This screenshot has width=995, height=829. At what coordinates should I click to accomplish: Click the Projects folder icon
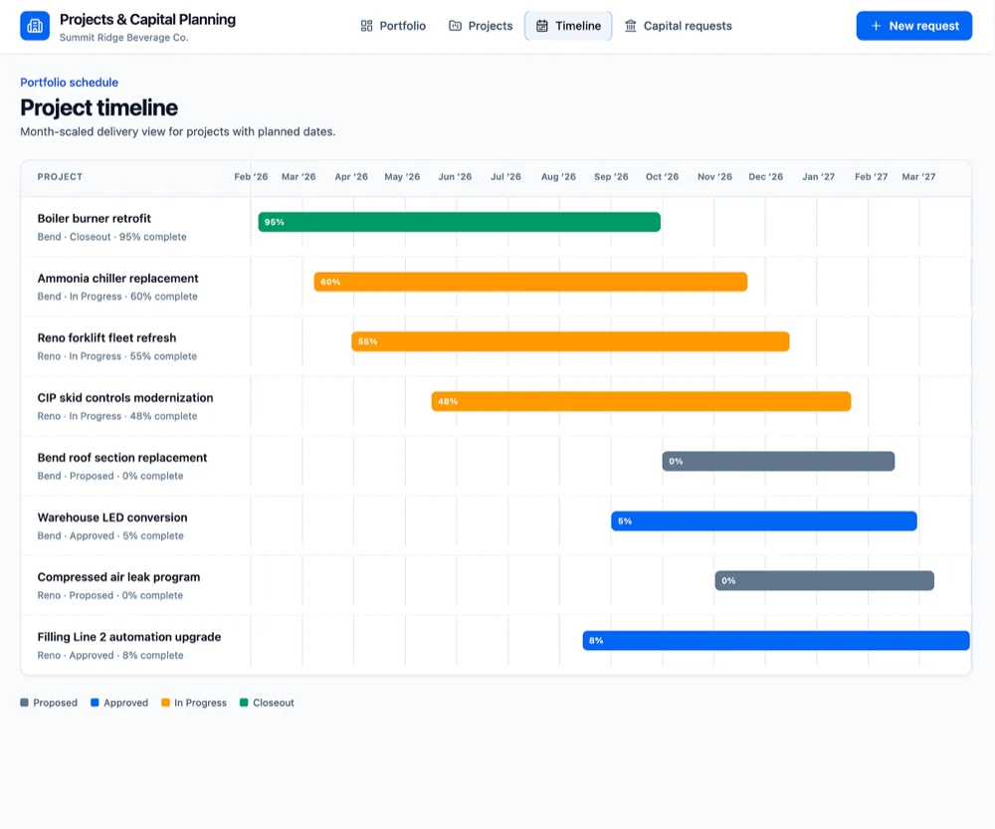[455, 26]
